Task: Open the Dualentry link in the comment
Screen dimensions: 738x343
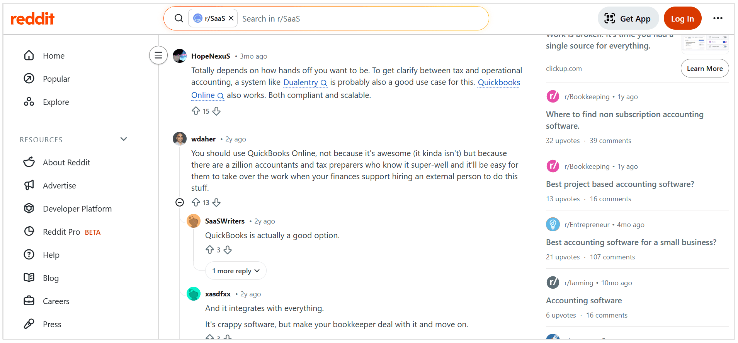Action: point(301,82)
